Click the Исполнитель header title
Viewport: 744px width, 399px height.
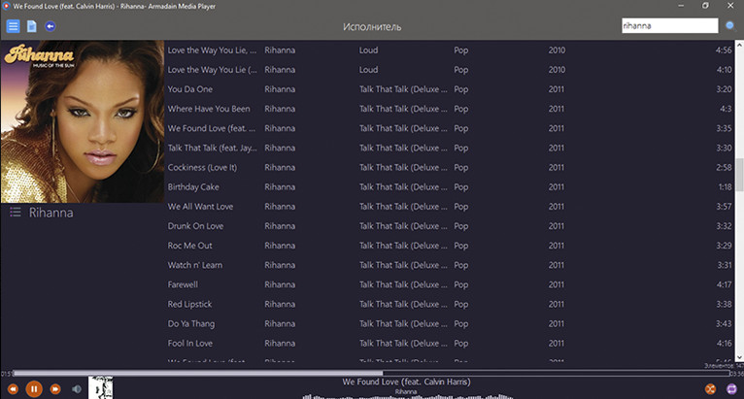tap(372, 27)
